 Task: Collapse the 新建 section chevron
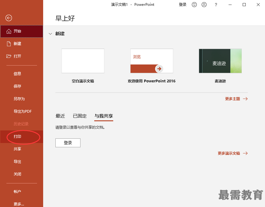coord(50,34)
